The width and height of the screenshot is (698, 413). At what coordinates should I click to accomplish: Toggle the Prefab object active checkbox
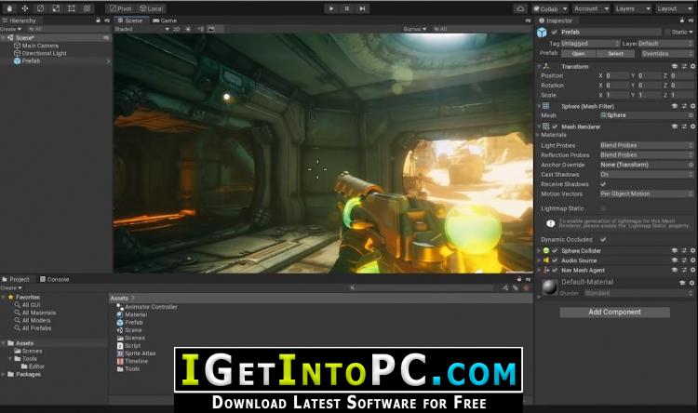pos(555,32)
